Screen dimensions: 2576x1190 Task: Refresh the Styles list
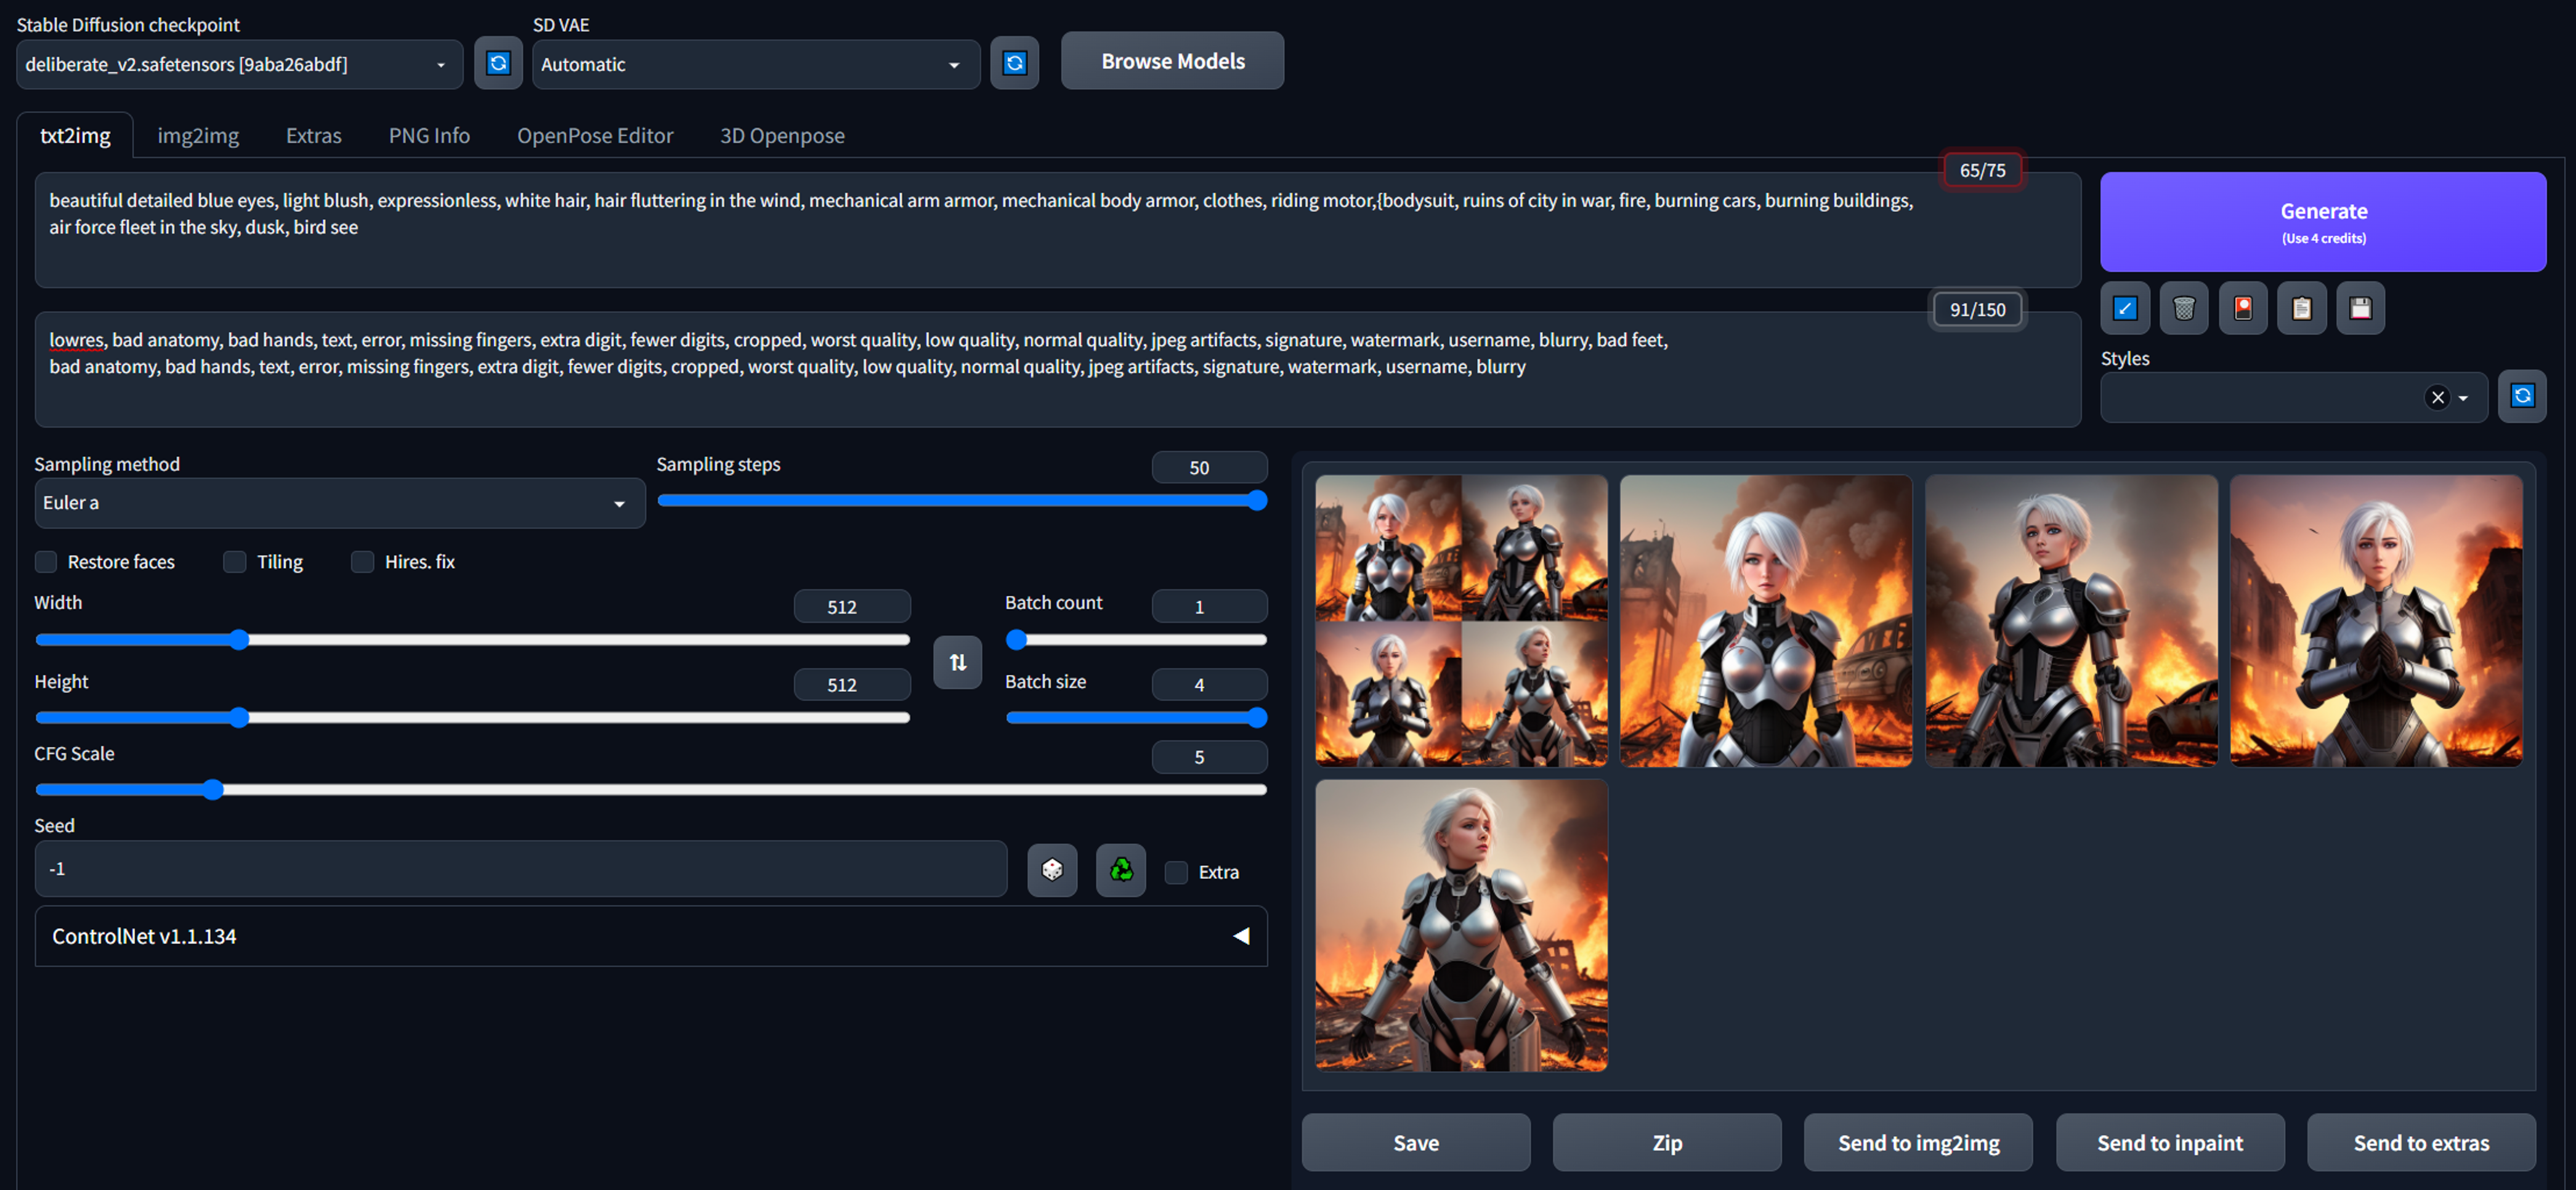point(2522,396)
